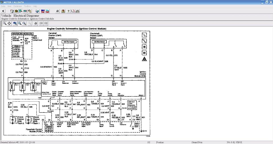Open the Help menu
The height and width of the screenshot is (144, 273).
35,6
